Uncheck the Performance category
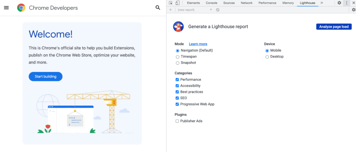This screenshot has height=152, width=356. 177,80
